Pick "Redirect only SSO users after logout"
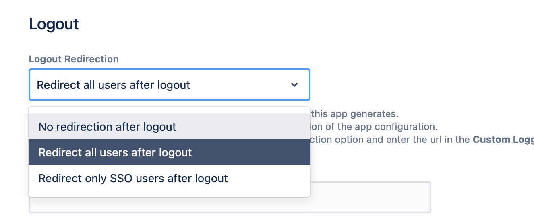 [x=133, y=178]
